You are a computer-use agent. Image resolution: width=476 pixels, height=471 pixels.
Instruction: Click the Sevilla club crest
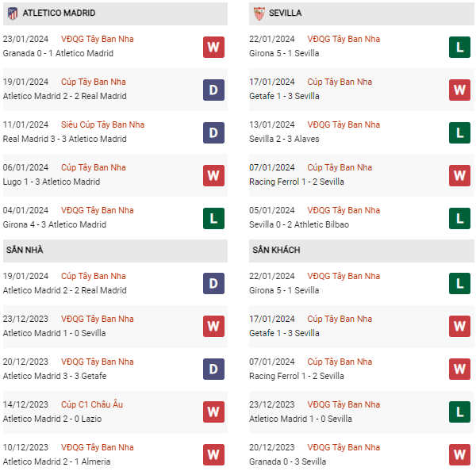click(x=259, y=13)
